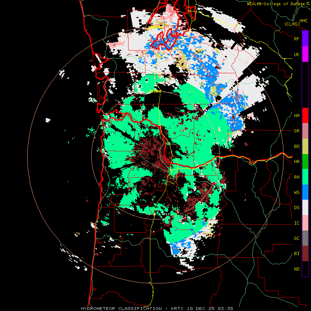Select the 'GR' legend label

click(x=296, y=131)
